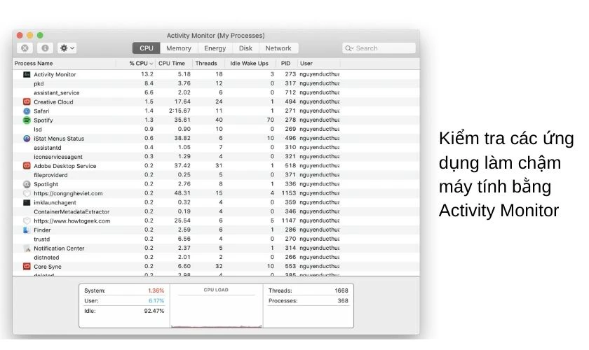Sort by Threads column header
The image size is (589, 350).
(x=208, y=64)
